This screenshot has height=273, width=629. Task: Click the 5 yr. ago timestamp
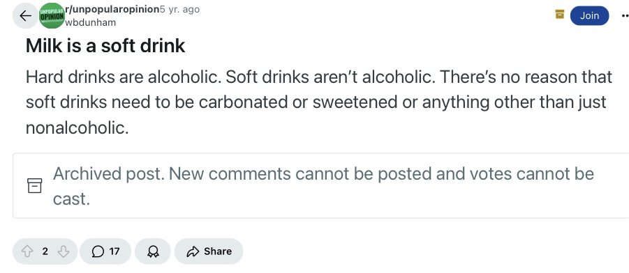pyautogui.click(x=179, y=10)
